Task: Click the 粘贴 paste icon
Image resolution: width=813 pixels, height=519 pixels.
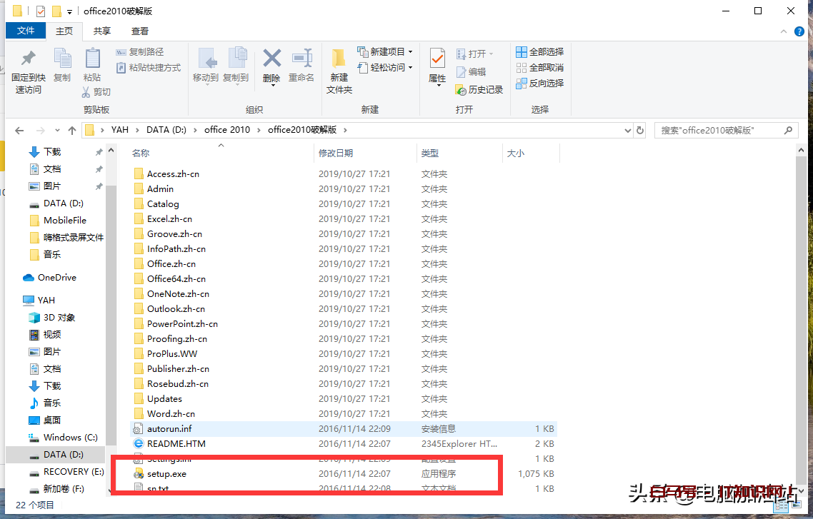Action: click(x=92, y=59)
